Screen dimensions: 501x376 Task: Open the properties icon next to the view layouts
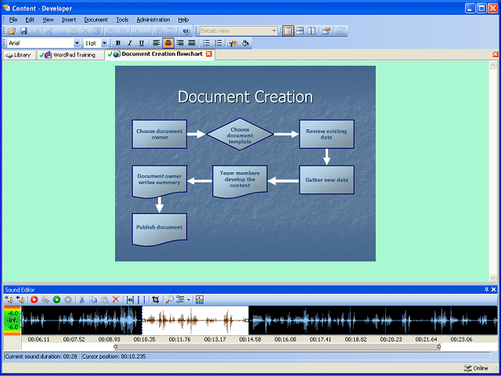326,31
